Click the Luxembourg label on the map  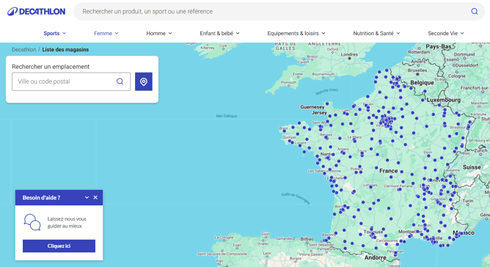(444, 100)
